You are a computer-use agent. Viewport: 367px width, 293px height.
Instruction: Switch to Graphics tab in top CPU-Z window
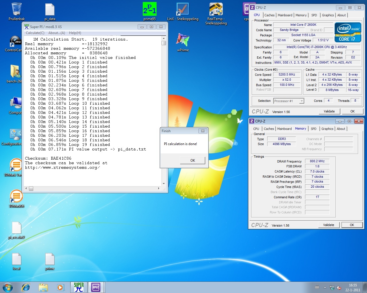click(328, 15)
